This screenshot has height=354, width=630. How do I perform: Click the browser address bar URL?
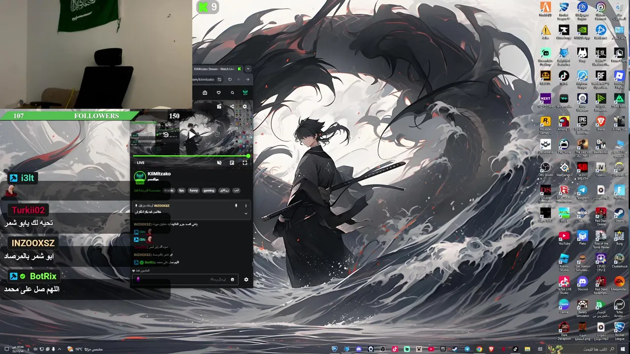203,79
